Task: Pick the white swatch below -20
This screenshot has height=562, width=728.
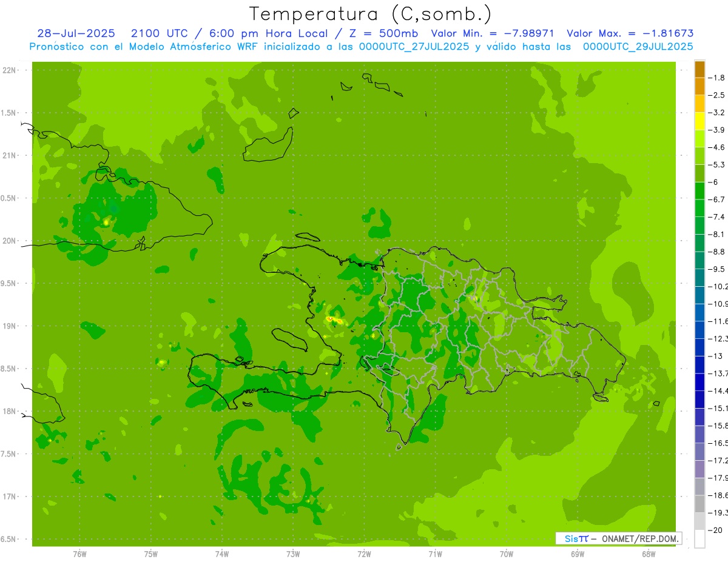Action: coord(699,539)
